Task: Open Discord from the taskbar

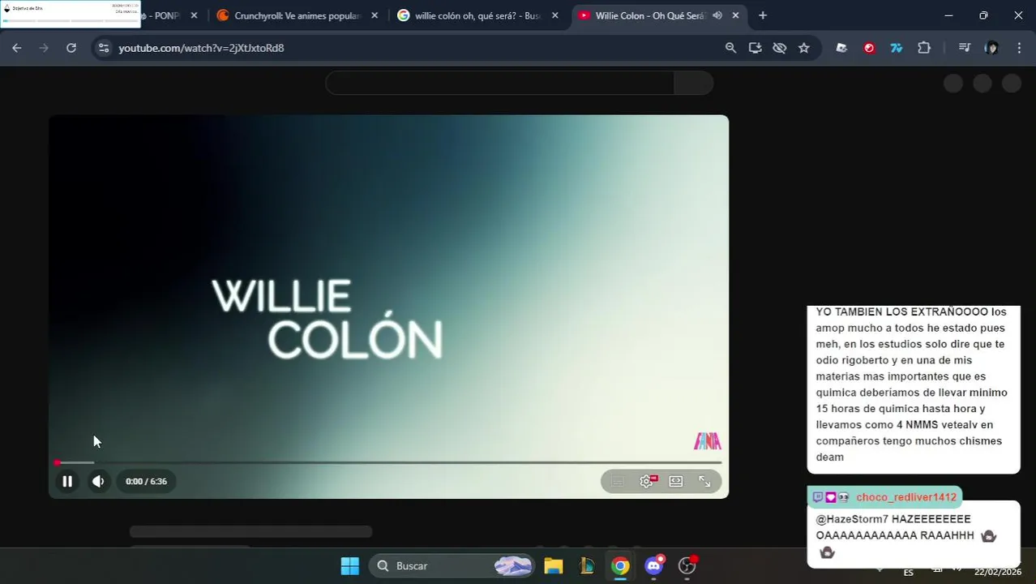Action: pyautogui.click(x=654, y=565)
